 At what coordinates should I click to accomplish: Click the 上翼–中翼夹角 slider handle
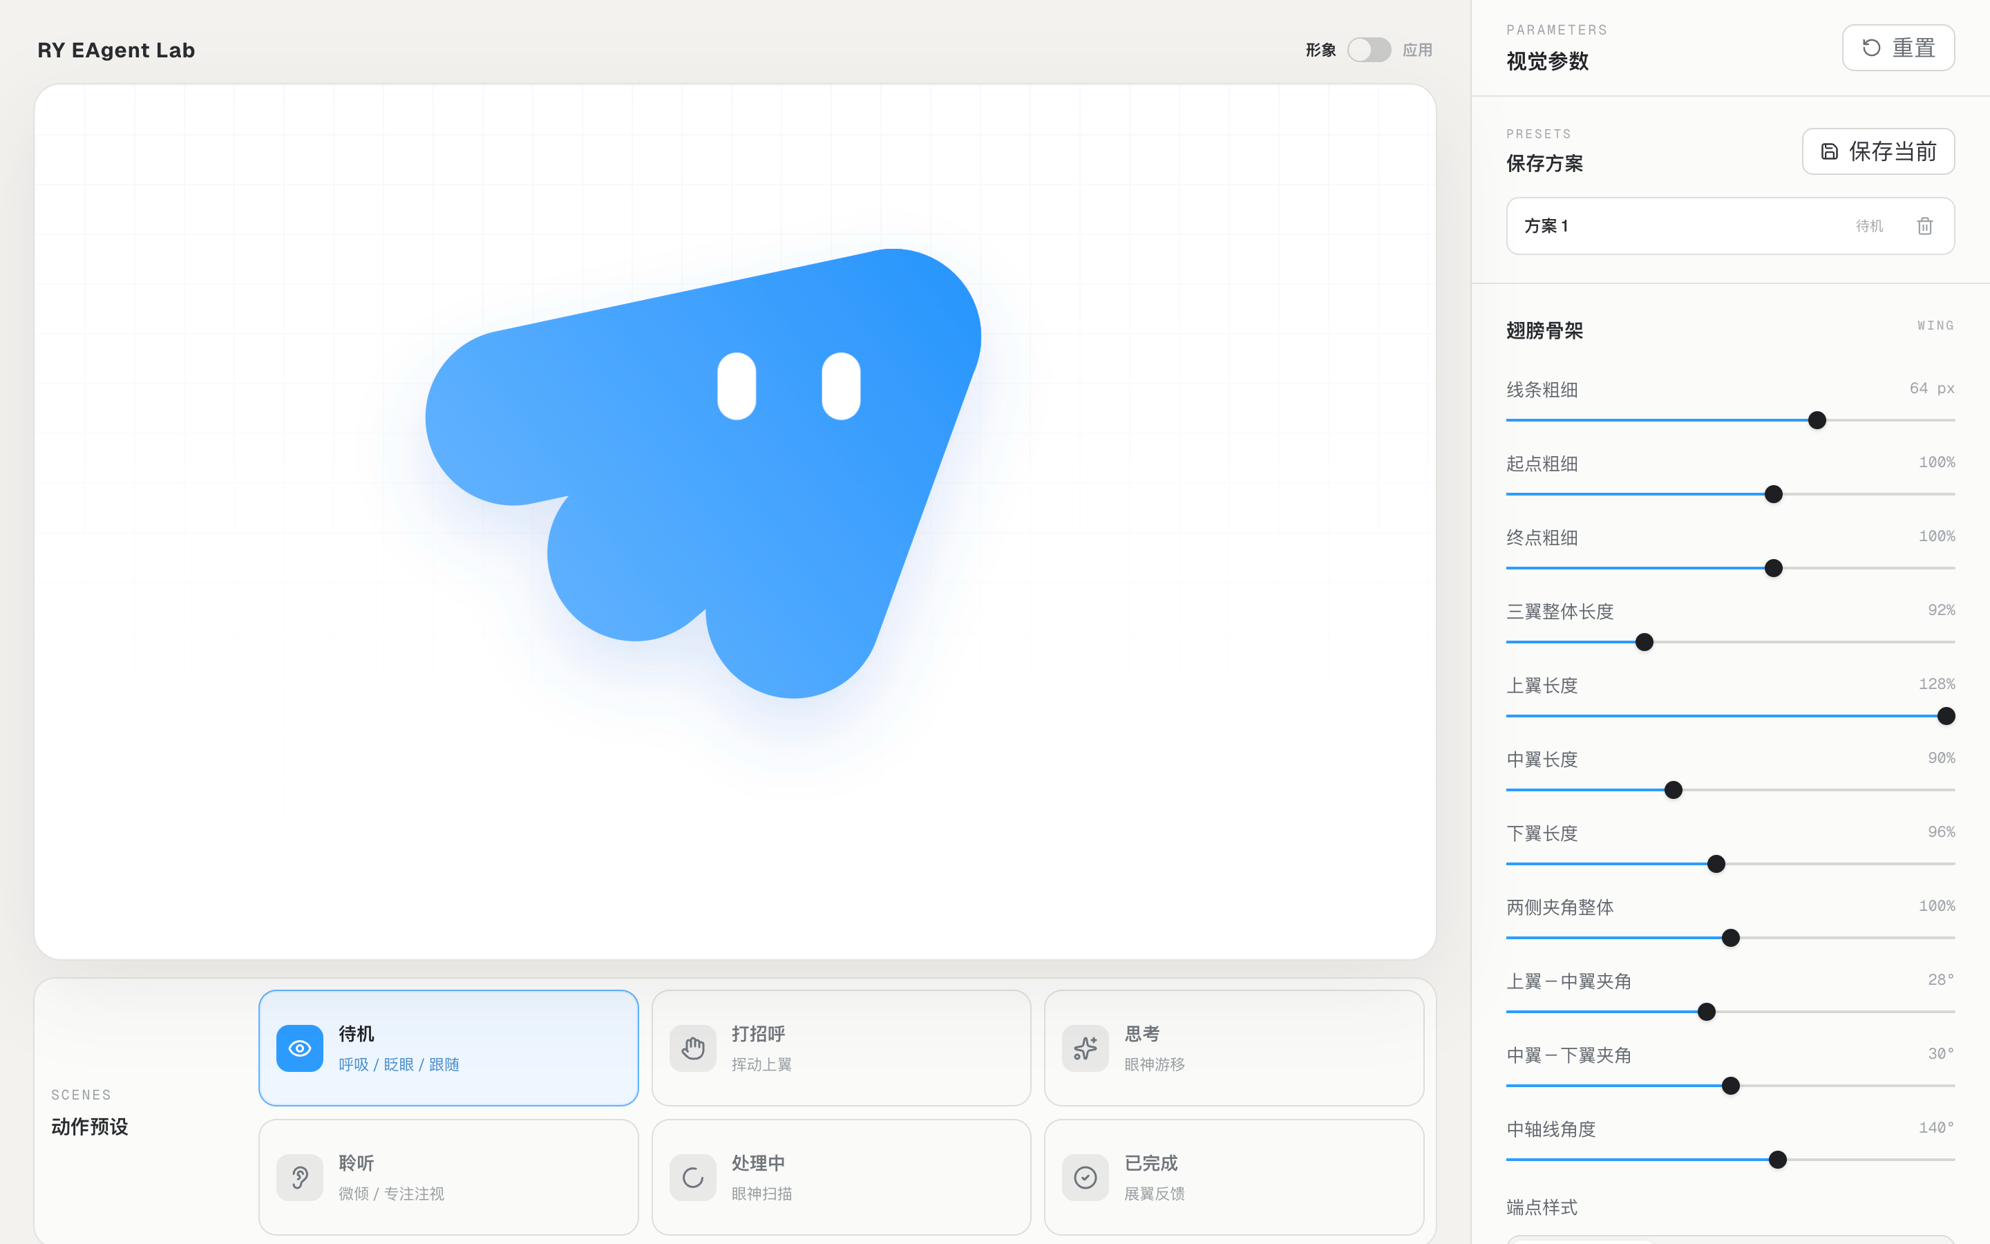(1707, 1012)
